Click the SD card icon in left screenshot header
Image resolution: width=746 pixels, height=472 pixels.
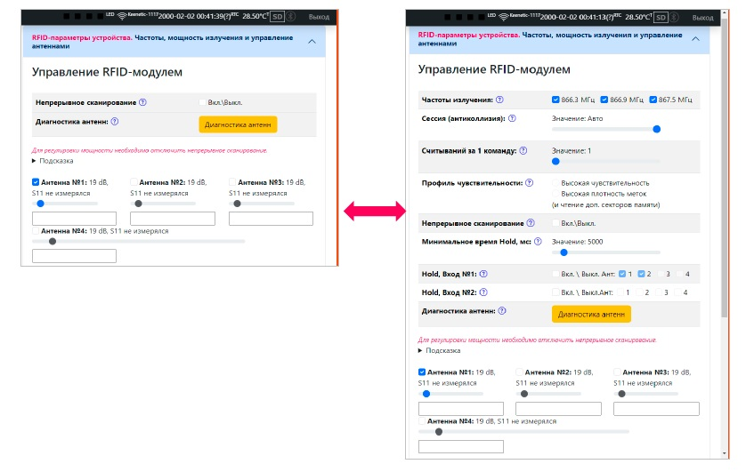pyautogui.click(x=278, y=17)
